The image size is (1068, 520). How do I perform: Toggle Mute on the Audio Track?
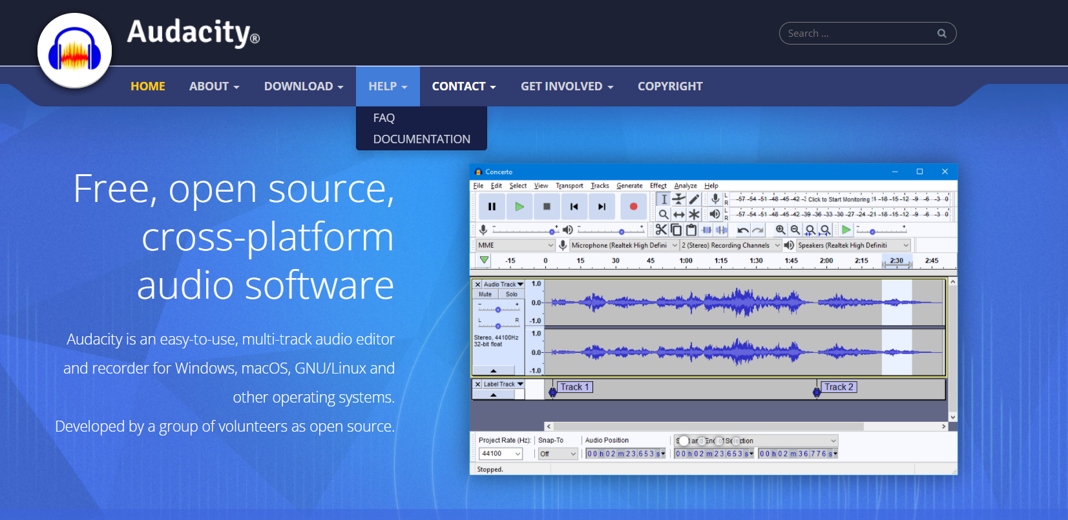click(x=485, y=294)
